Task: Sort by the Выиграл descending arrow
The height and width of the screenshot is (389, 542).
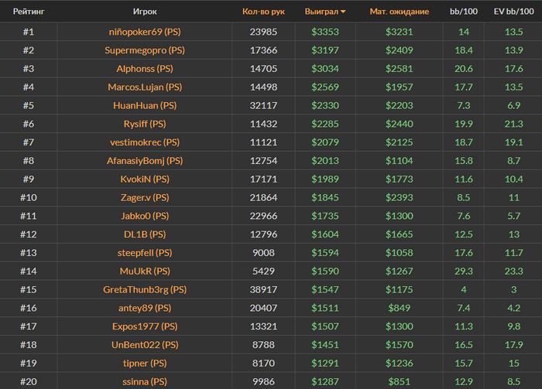Action: 343,12
